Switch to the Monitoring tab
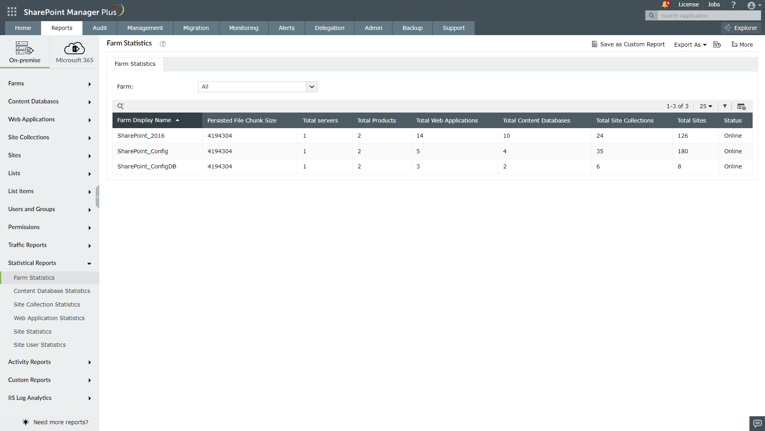The height and width of the screenshot is (431, 765). pos(244,28)
